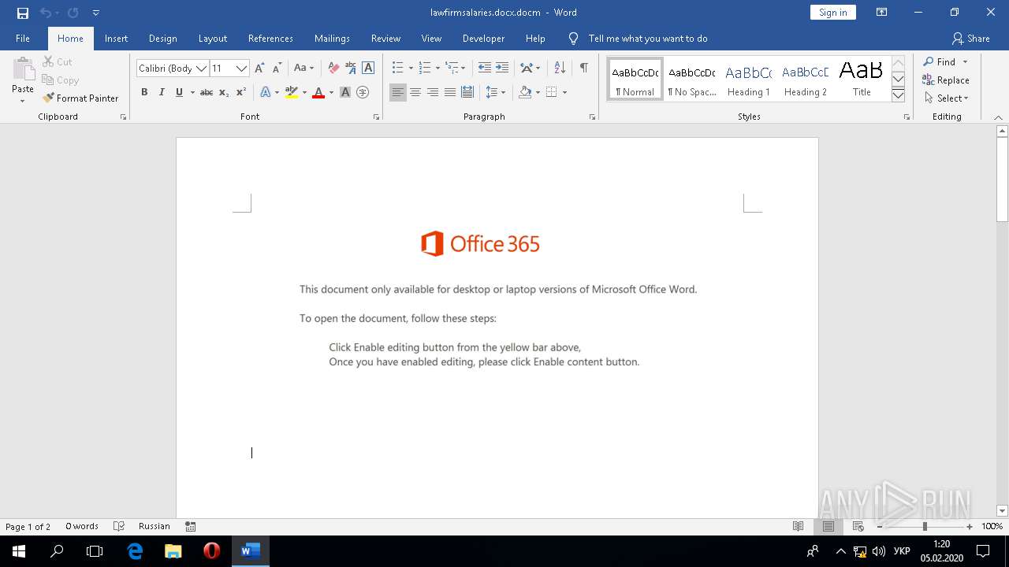Viewport: 1009px width, 567px height.
Task: Justify the paragraph text
Action: (x=450, y=92)
